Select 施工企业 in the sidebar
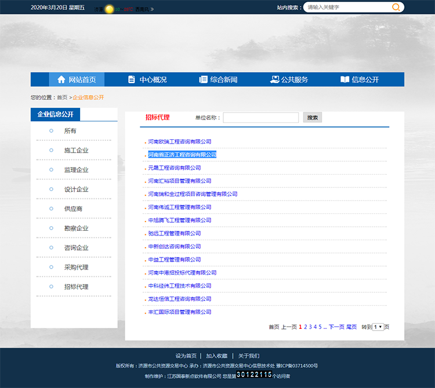 (76, 150)
